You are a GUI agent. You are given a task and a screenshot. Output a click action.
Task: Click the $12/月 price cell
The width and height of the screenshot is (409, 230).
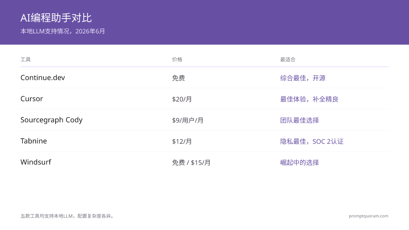click(182, 141)
